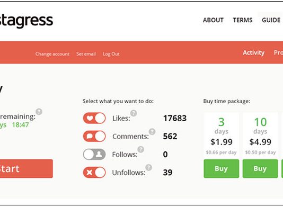This screenshot has height=207, width=283.
Task: Turn off the Comments toggle
Action: coord(94,136)
